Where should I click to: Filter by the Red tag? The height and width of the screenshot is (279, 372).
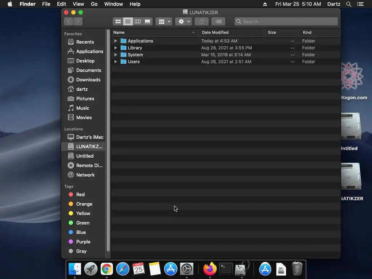(84, 195)
